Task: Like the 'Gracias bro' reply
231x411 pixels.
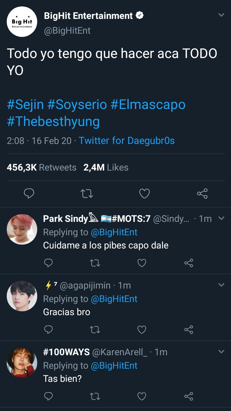Action: pos(141,330)
